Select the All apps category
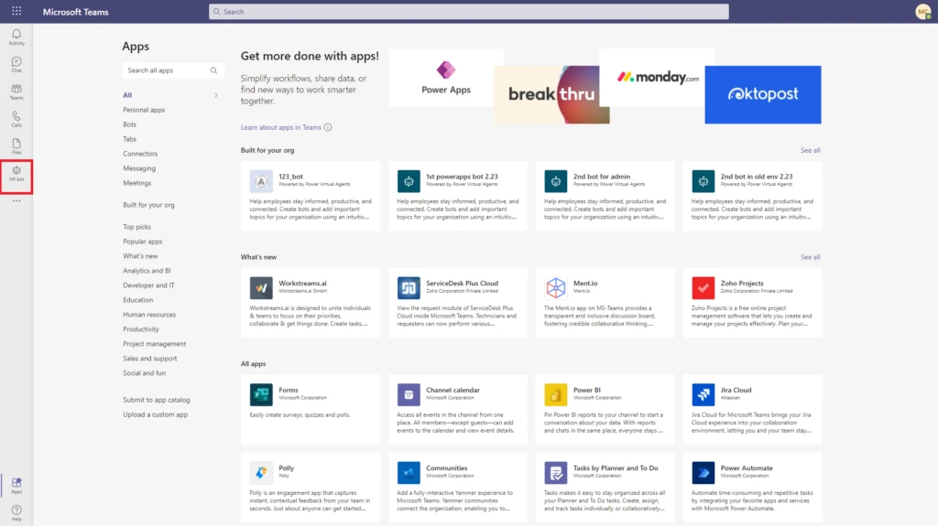This screenshot has width=938, height=526. (x=127, y=95)
